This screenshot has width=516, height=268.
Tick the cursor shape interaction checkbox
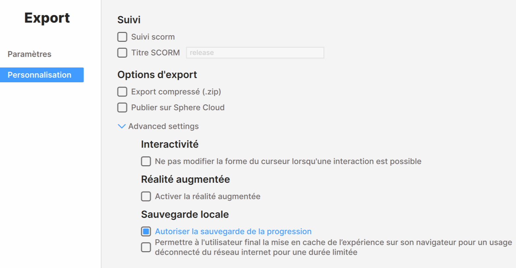tap(146, 161)
